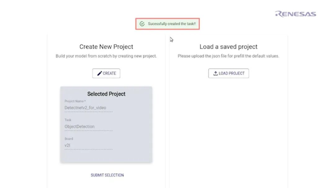Click the green checkmark success icon

click(x=142, y=24)
